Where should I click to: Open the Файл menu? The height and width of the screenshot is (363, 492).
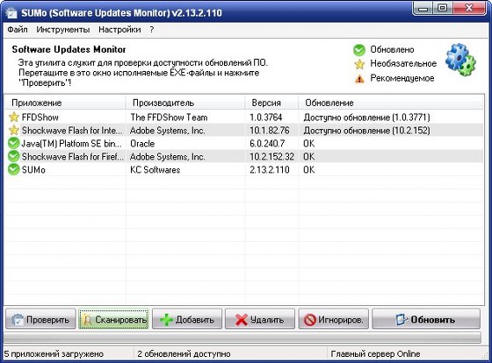pos(18,30)
